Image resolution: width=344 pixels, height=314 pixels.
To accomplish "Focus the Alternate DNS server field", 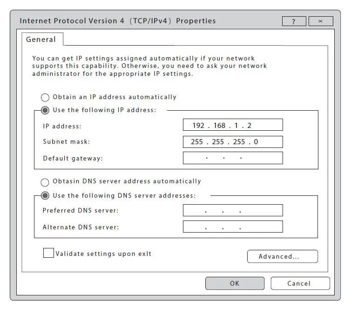I will click(x=232, y=227).
